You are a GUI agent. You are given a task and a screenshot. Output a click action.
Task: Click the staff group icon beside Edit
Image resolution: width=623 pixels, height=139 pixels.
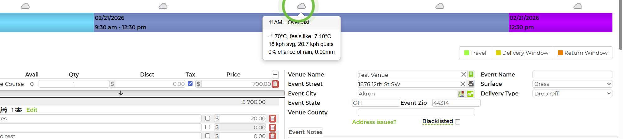tap(18, 110)
